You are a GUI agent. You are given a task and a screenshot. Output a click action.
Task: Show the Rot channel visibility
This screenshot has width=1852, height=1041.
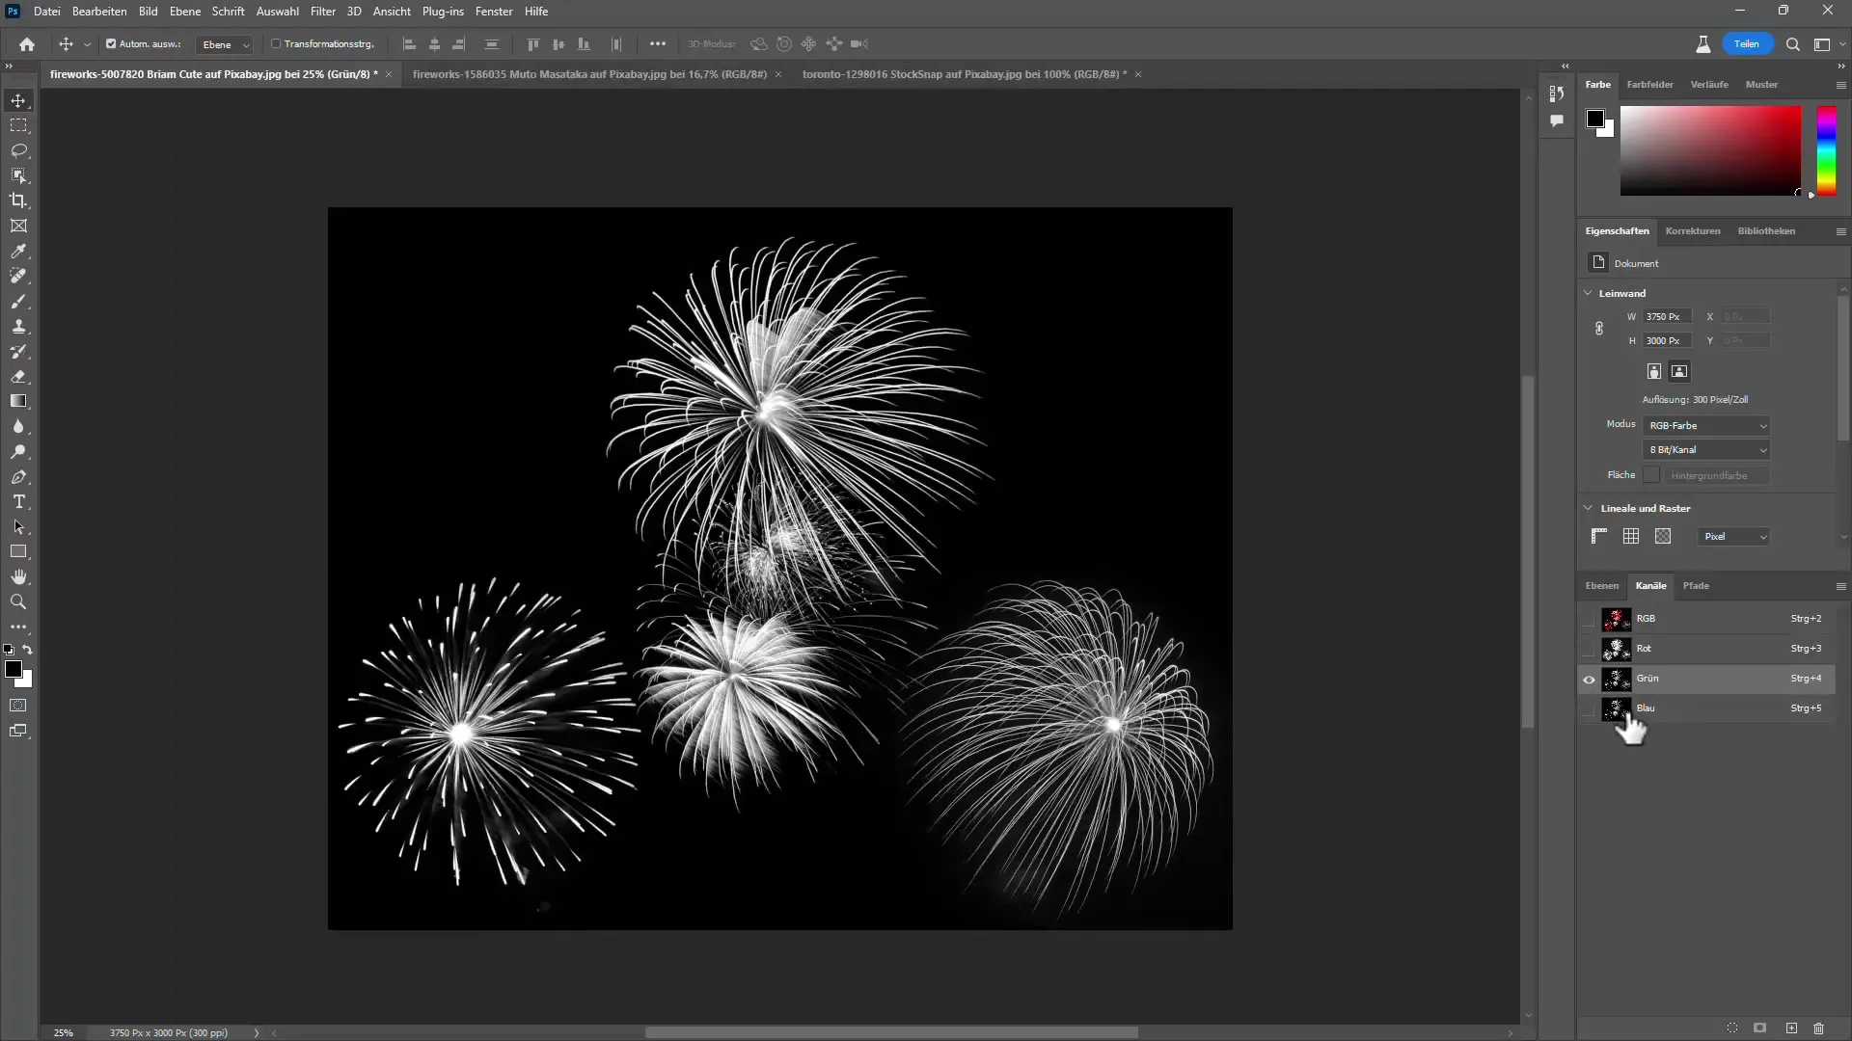pos(1589,649)
